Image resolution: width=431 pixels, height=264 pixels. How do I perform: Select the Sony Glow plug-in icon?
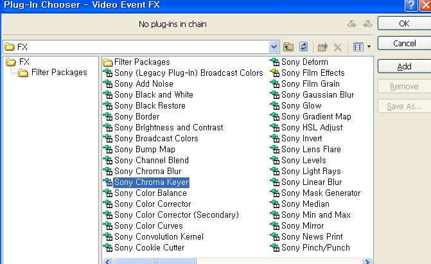[x=275, y=106]
